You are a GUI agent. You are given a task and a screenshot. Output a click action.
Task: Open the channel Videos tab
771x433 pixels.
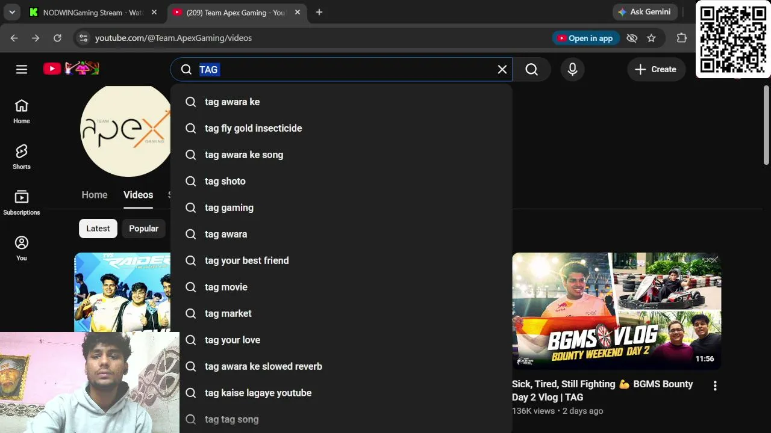(x=138, y=195)
